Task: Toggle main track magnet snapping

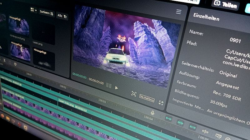Action: (x=168, y=118)
